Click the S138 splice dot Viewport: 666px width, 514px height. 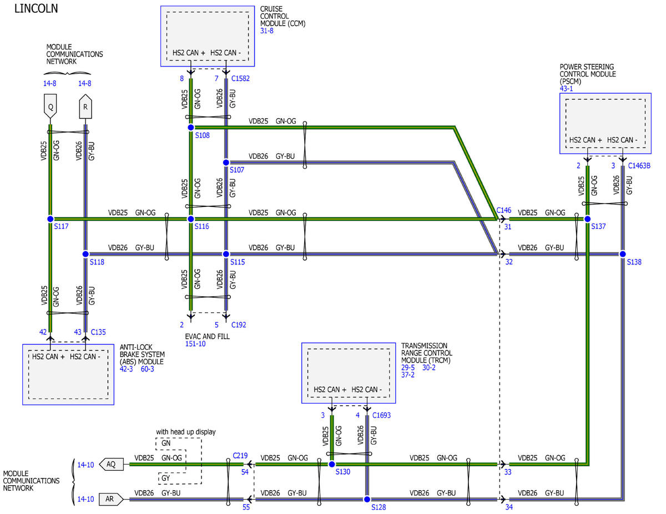point(623,254)
